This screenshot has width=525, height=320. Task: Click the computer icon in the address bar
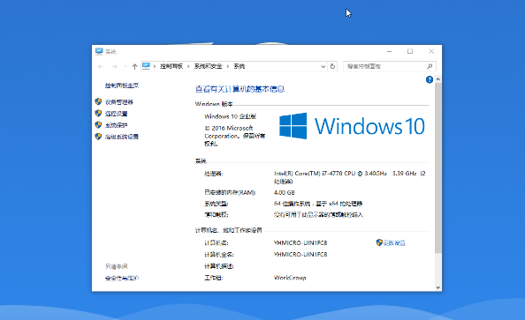tap(146, 66)
